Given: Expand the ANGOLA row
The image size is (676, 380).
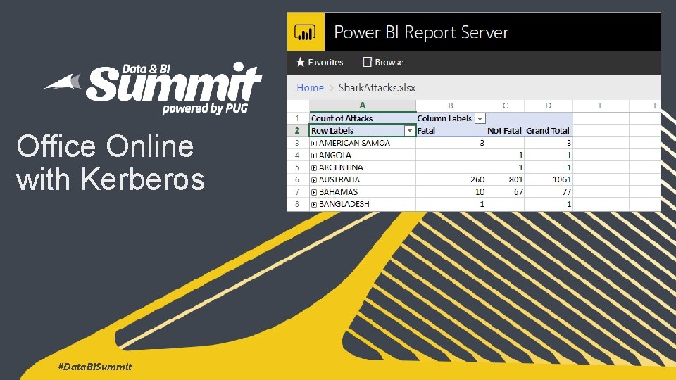Looking at the screenshot, I should [314, 156].
